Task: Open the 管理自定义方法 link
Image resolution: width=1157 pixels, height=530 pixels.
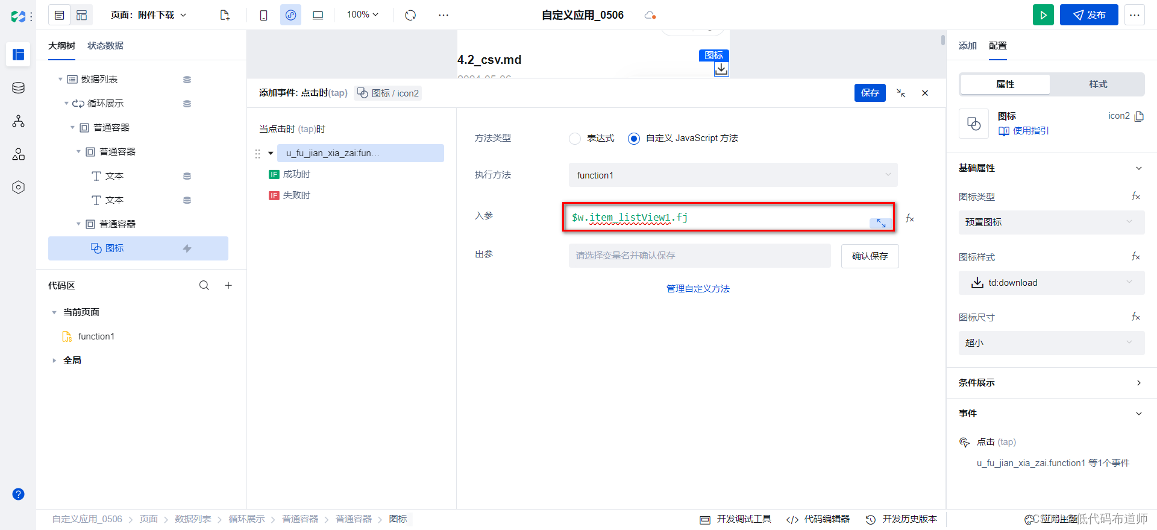Action: coord(698,289)
